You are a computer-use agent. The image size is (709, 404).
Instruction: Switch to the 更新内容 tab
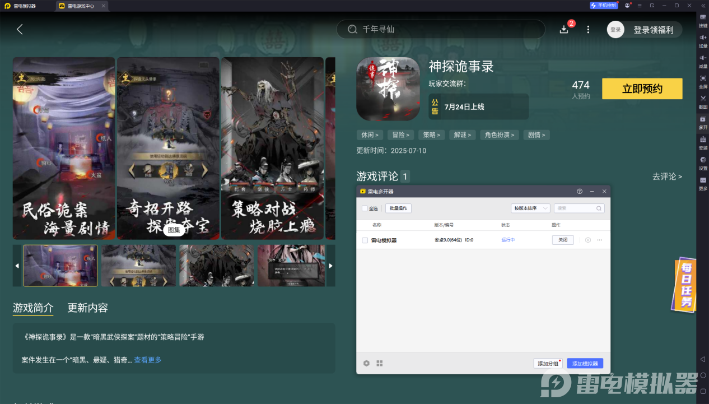(x=88, y=308)
